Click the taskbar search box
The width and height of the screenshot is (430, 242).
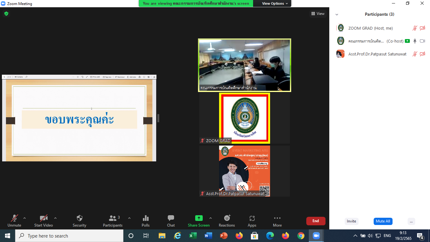69,236
